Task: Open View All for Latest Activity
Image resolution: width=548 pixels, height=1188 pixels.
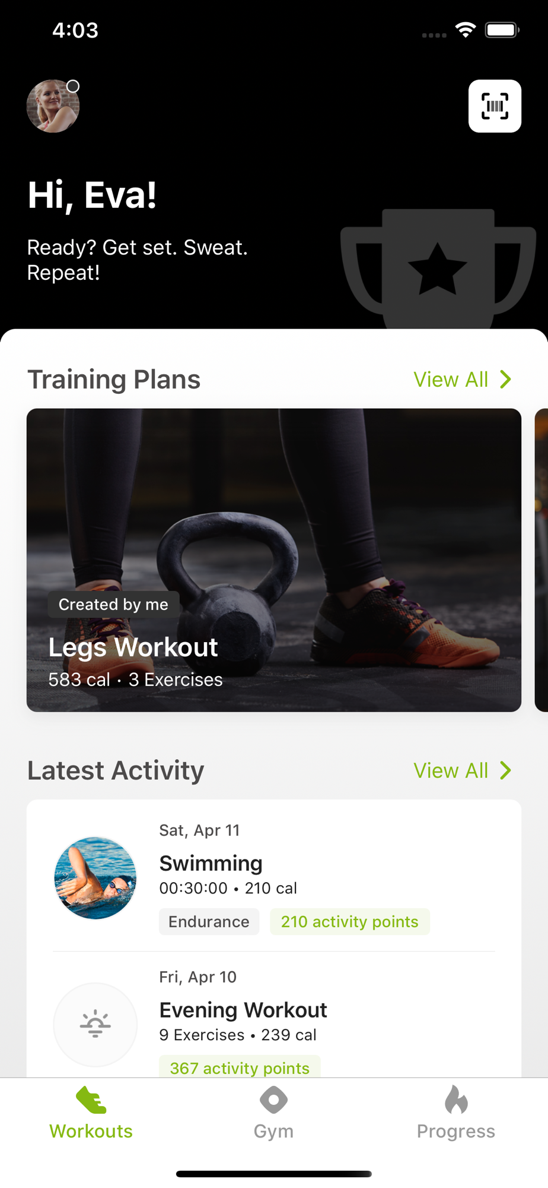Action: [x=451, y=770]
